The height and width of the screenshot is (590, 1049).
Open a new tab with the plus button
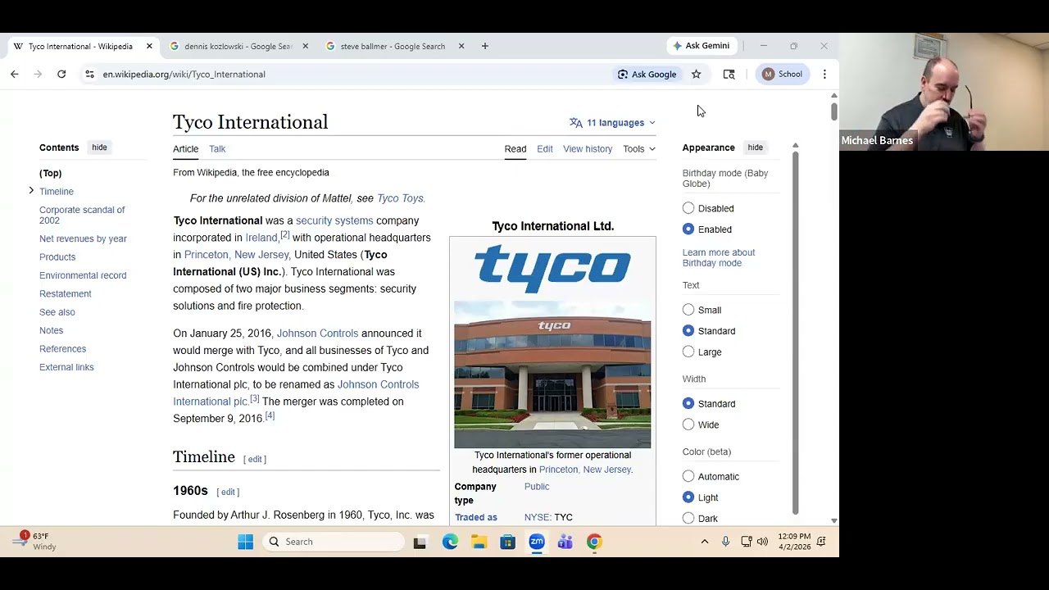point(484,46)
